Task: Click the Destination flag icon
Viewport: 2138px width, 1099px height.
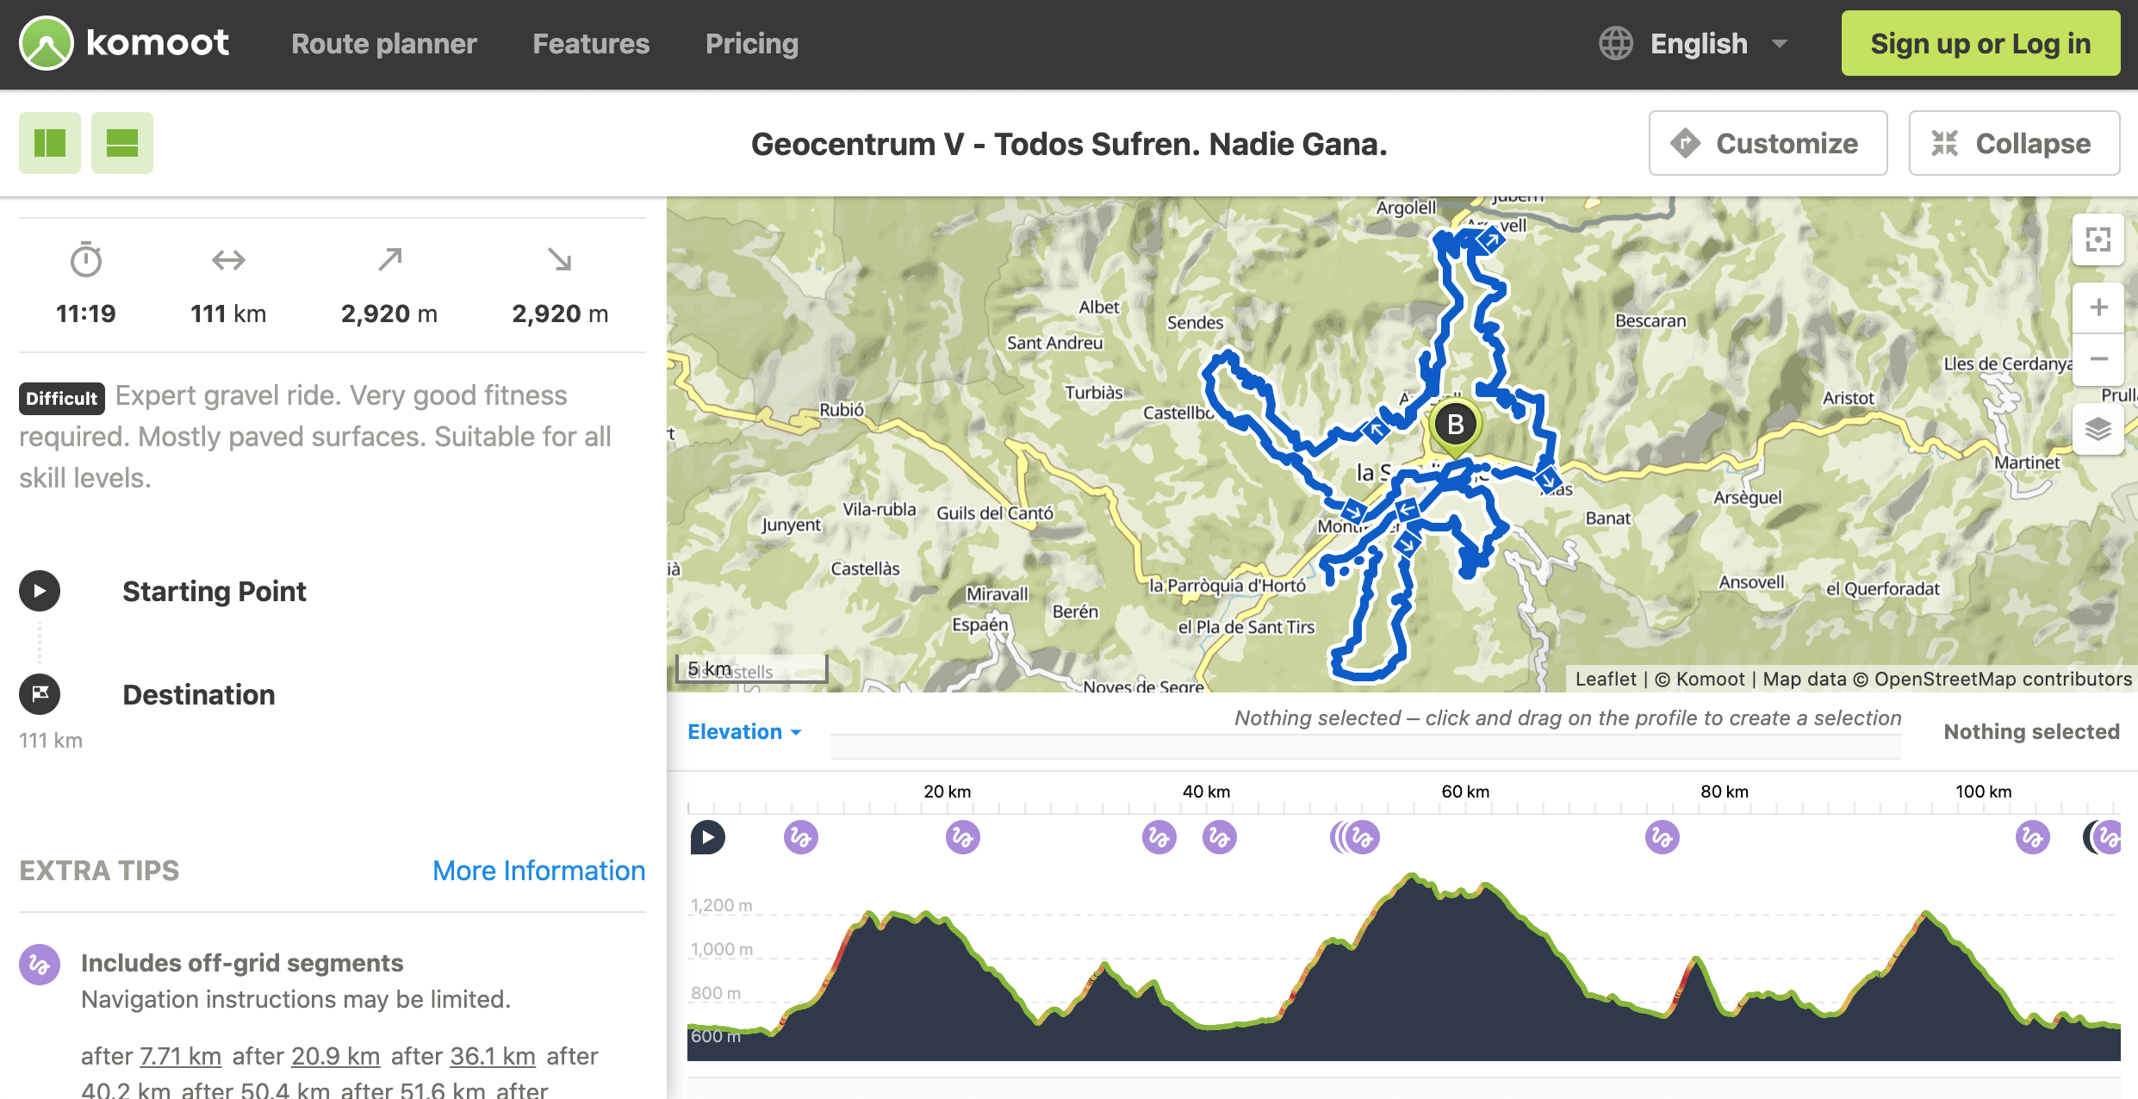Action: 40,694
